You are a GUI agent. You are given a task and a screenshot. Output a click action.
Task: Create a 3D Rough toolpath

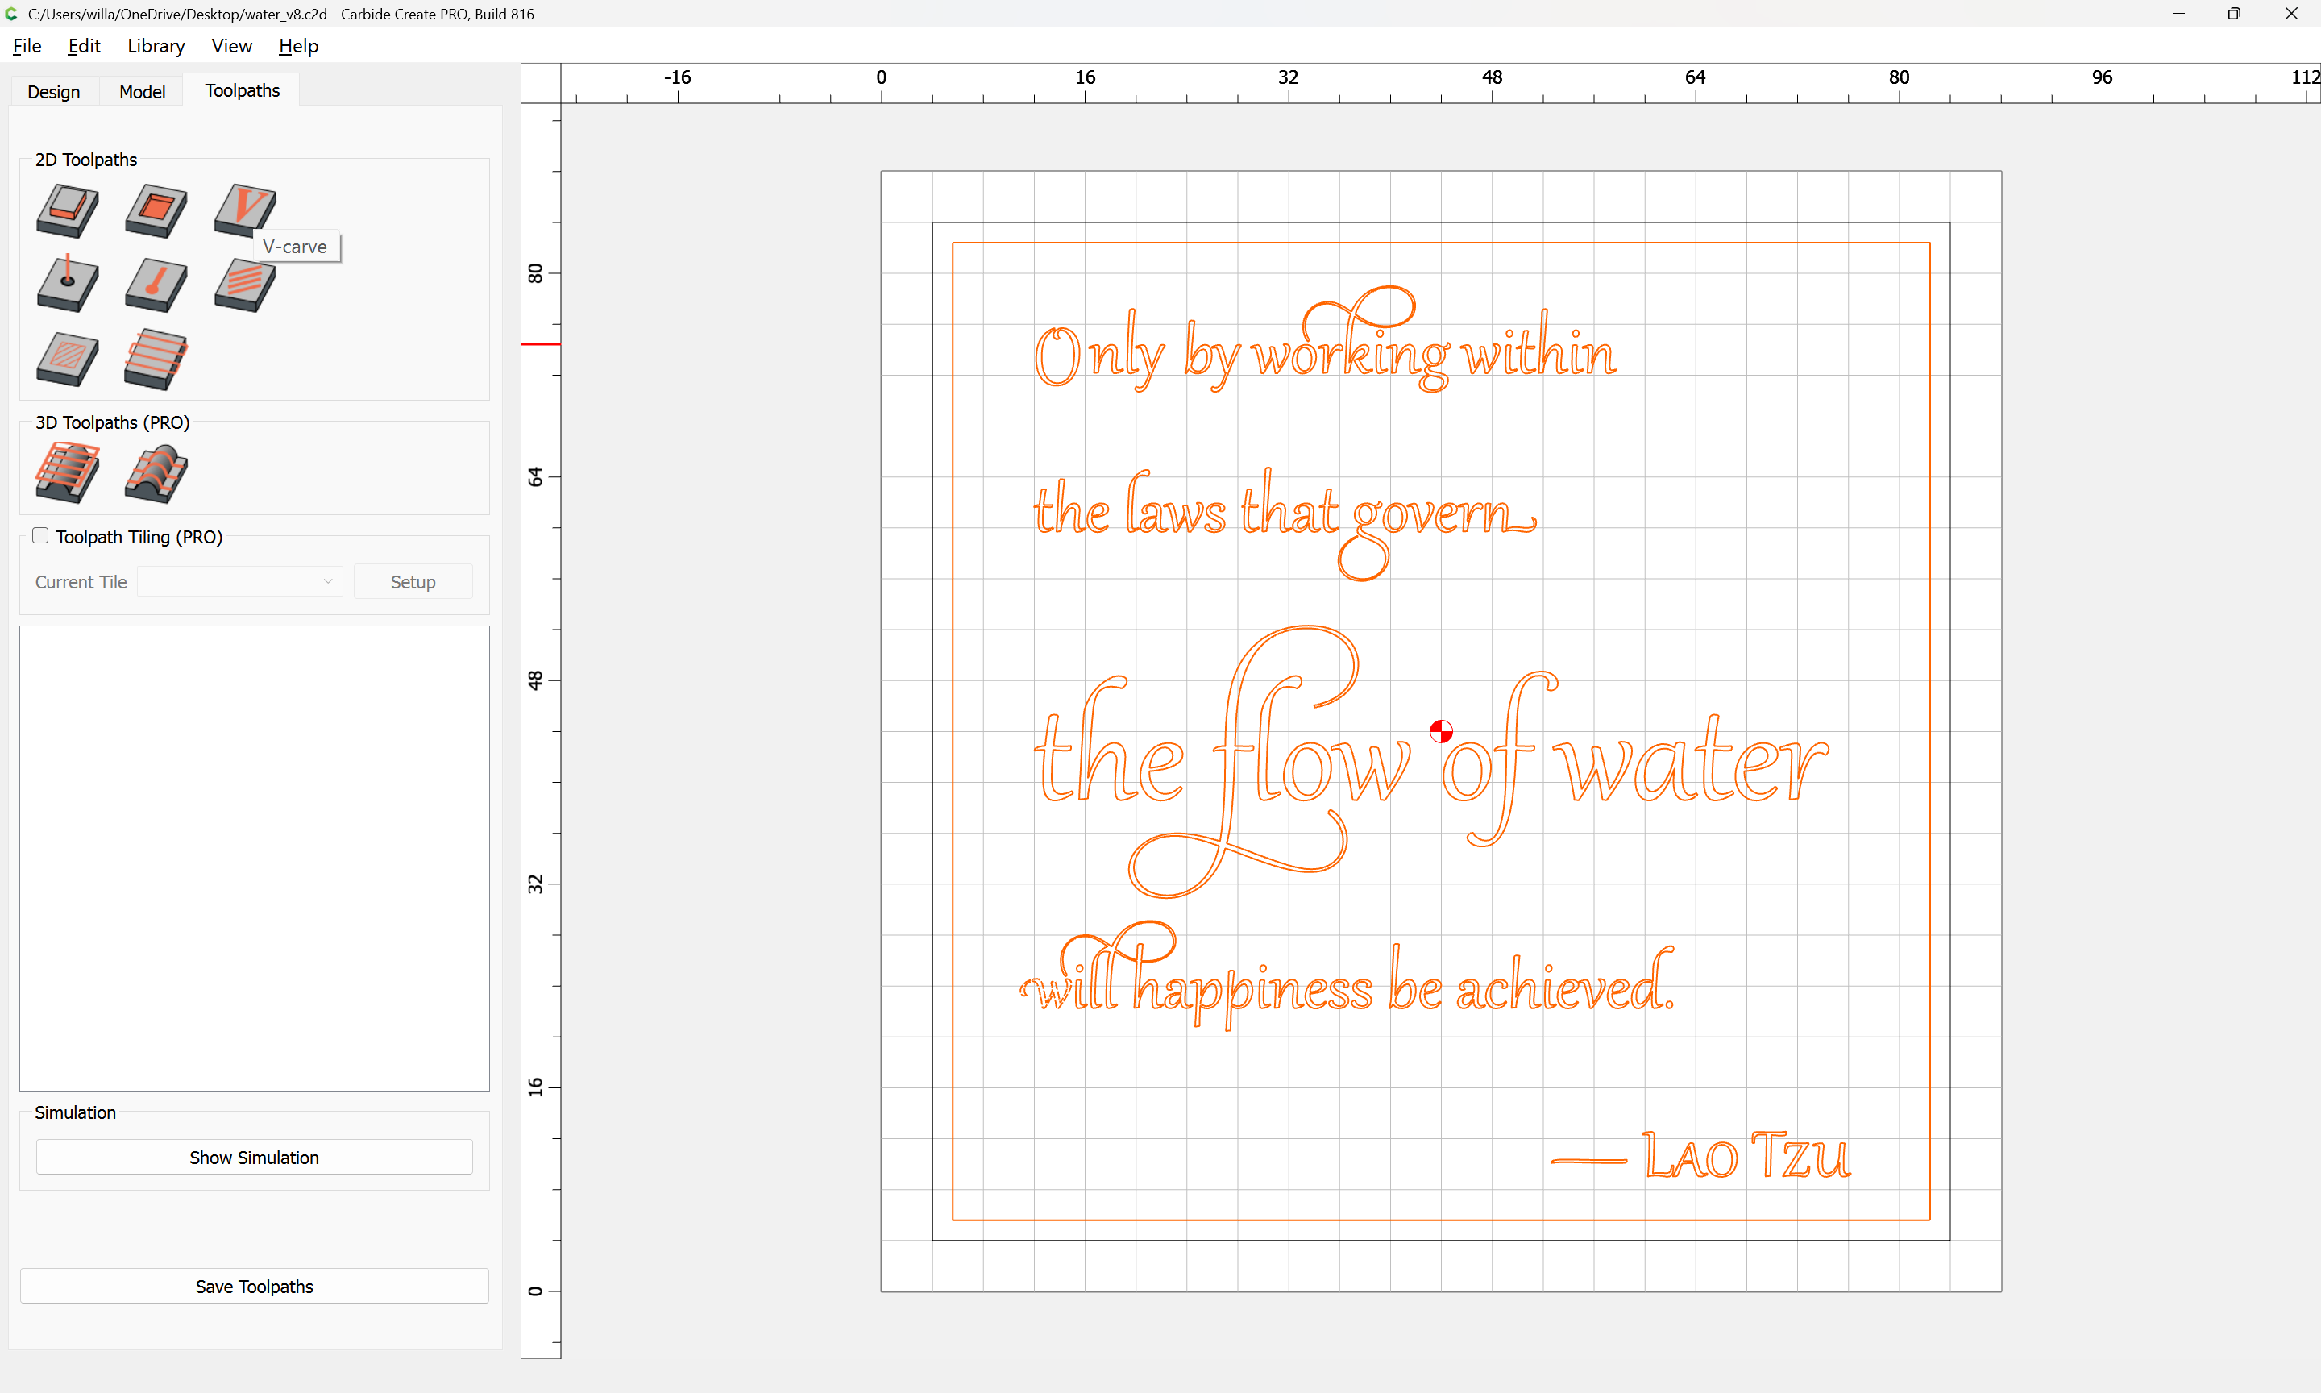[x=68, y=472]
